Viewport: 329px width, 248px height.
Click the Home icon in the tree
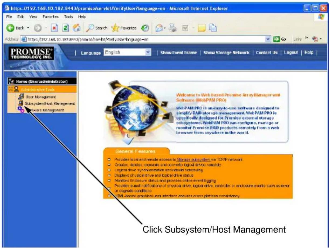point(12,81)
